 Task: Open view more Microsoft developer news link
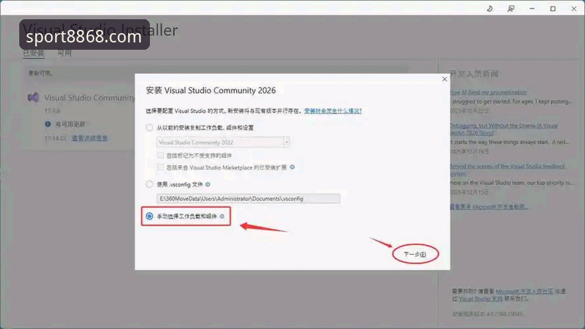tap(488, 207)
